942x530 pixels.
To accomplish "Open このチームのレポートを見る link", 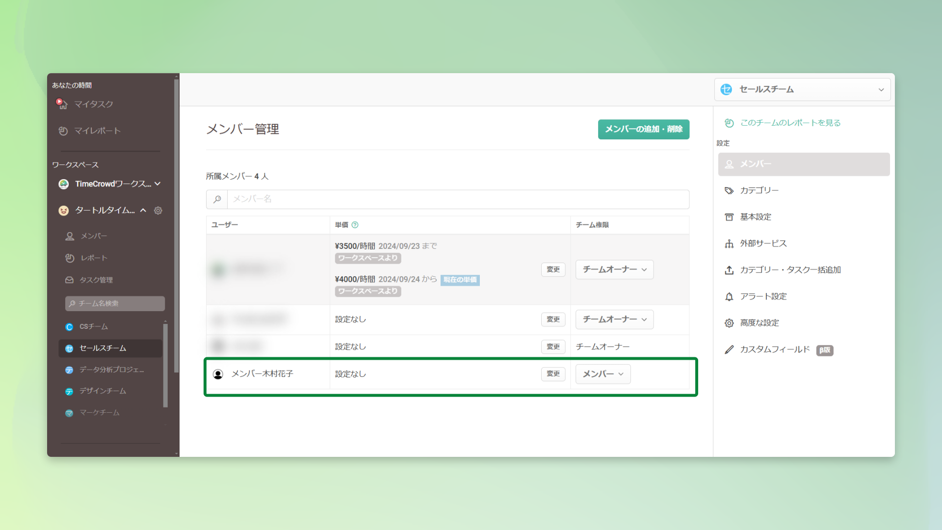I will 790,123.
